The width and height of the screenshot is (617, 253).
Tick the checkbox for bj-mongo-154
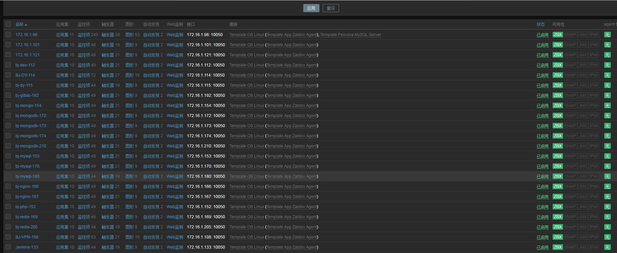[8, 105]
